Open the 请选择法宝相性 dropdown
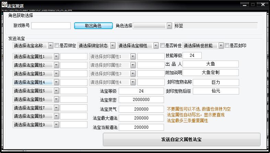Screen dimensions: 270x153 [156, 46]
